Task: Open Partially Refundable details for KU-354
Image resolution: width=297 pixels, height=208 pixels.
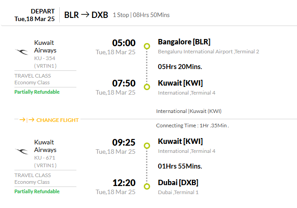Action: pyautogui.click(x=37, y=92)
